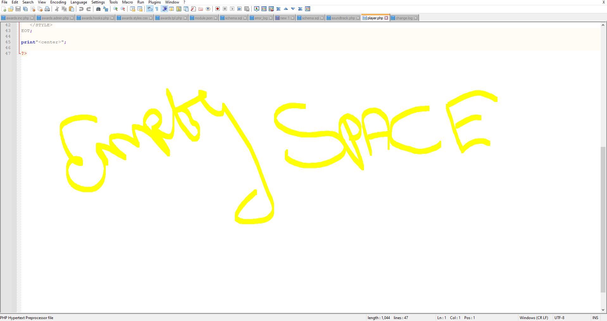Open the Replace dialog icon
Image resolution: width=607 pixels, height=321 pixels.
coord(106,9)
